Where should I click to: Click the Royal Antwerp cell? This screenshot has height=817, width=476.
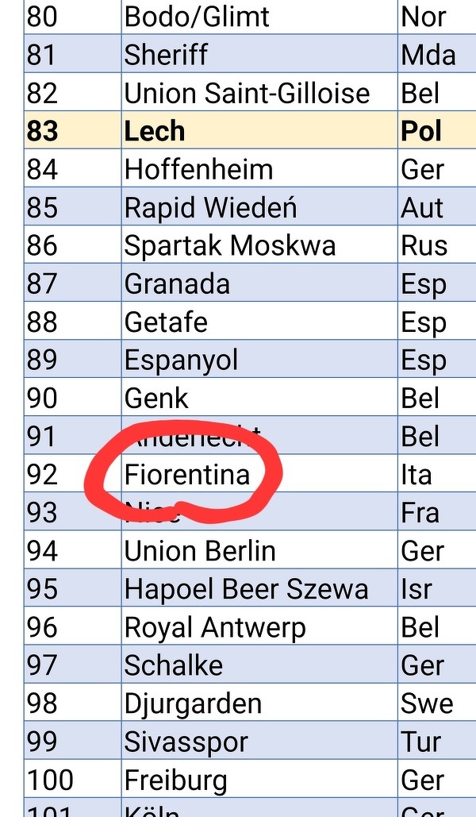pos(214,627)
